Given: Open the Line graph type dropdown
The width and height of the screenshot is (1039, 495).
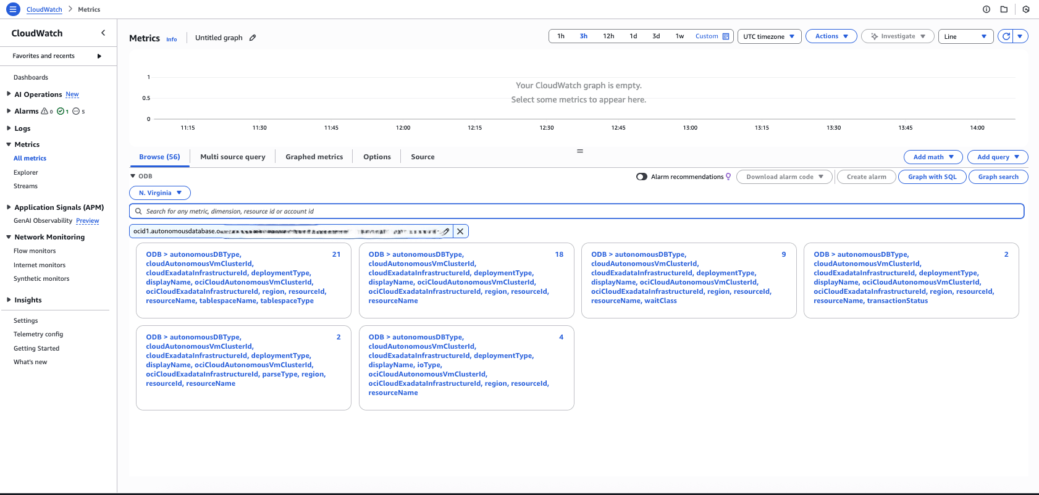Looking at the screenshot, I should 965,36.
